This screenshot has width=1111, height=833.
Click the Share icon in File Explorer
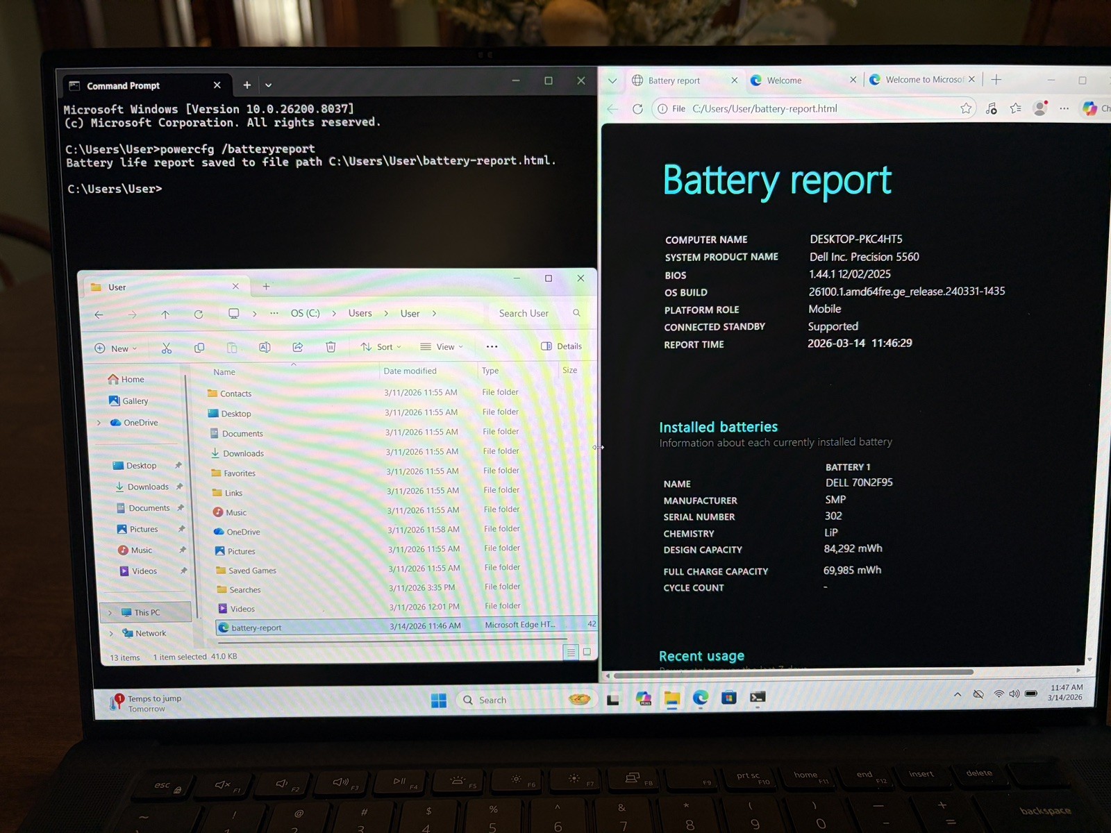coord(297,347)
